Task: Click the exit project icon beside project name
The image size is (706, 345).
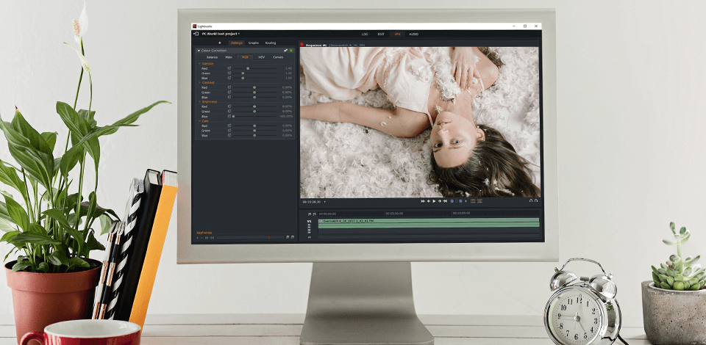Action: point(196,34)
